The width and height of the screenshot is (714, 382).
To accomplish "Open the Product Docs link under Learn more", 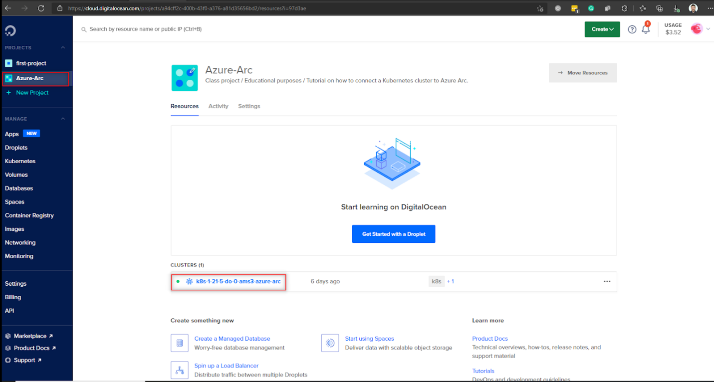I will coord(490,339).
